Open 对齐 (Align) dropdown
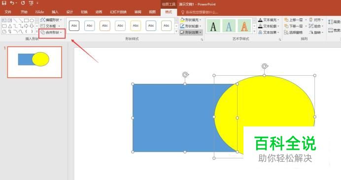Viewport: 341px width, 180px height. click(316, 20)
